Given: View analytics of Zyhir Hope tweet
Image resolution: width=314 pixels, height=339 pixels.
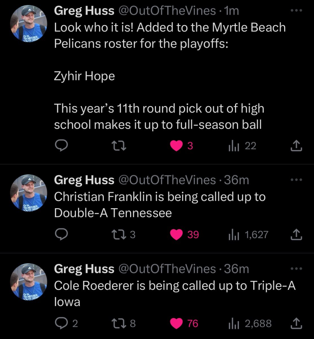Looking at the screenshot, I should [234, 146].
